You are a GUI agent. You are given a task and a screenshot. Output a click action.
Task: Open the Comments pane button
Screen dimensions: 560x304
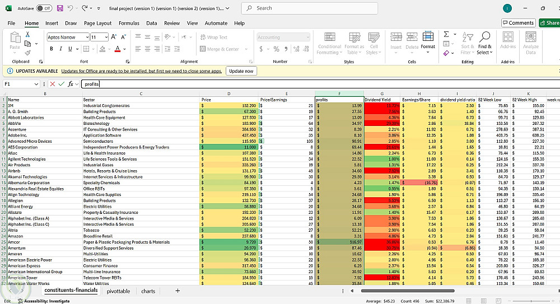pos(518,23)
